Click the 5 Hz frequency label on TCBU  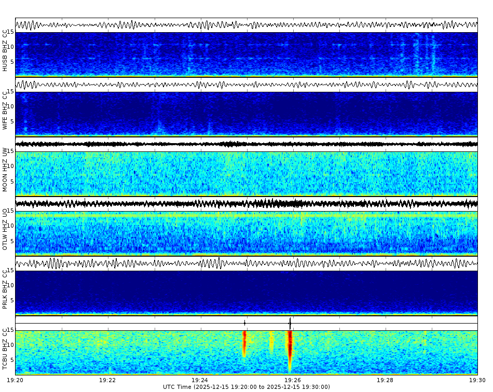coord(12,358)
